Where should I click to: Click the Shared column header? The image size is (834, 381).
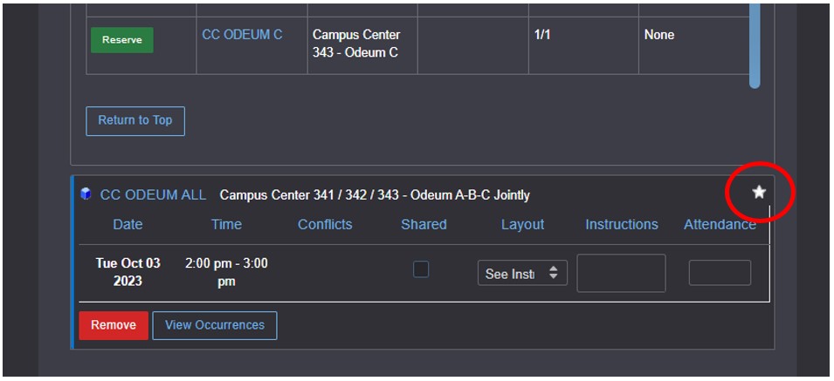pos(424,224)
